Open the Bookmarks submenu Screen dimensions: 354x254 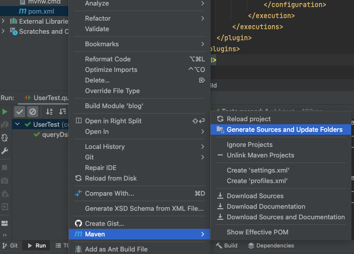139,44
